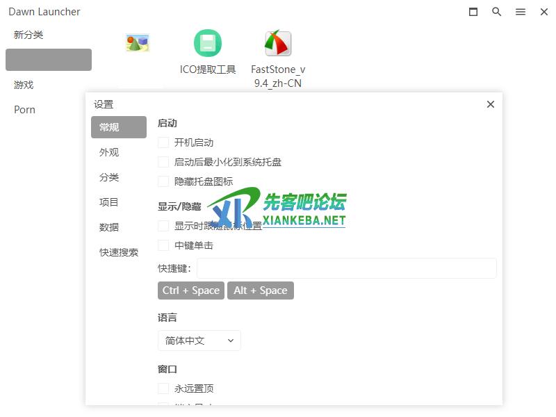The height and width of the screenshot is (417, 556).
Task: Select the 数据 settings tab
Action: click(109, 227)
